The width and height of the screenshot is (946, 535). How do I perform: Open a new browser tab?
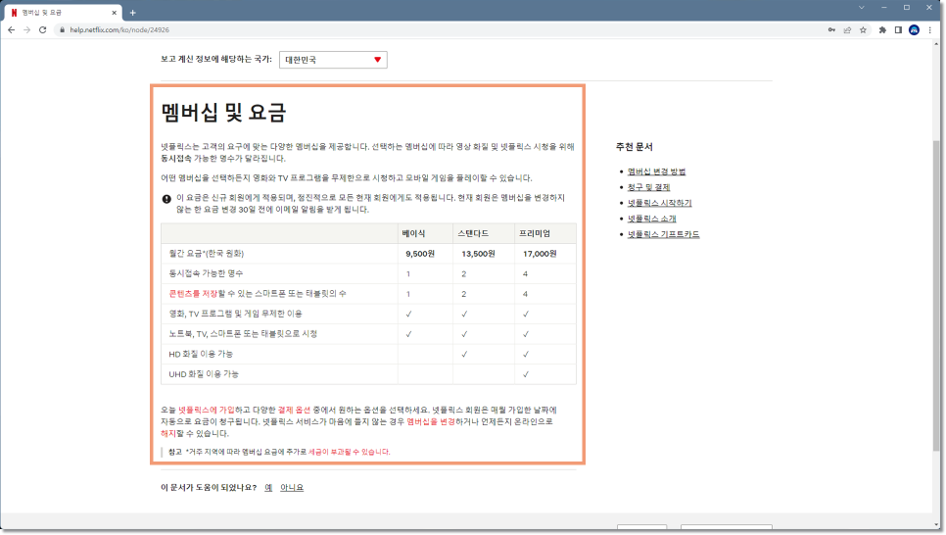(133, 12)
